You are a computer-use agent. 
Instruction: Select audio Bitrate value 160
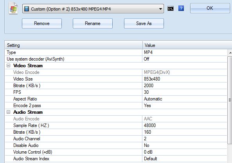coord(147,132)
